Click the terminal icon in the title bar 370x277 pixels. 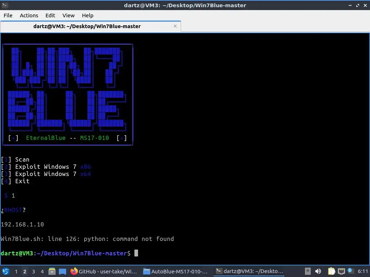pos(5,5)
